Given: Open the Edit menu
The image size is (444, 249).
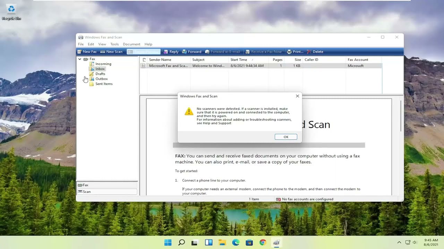Looking at the screenshot, I should [x=91, y=44].
